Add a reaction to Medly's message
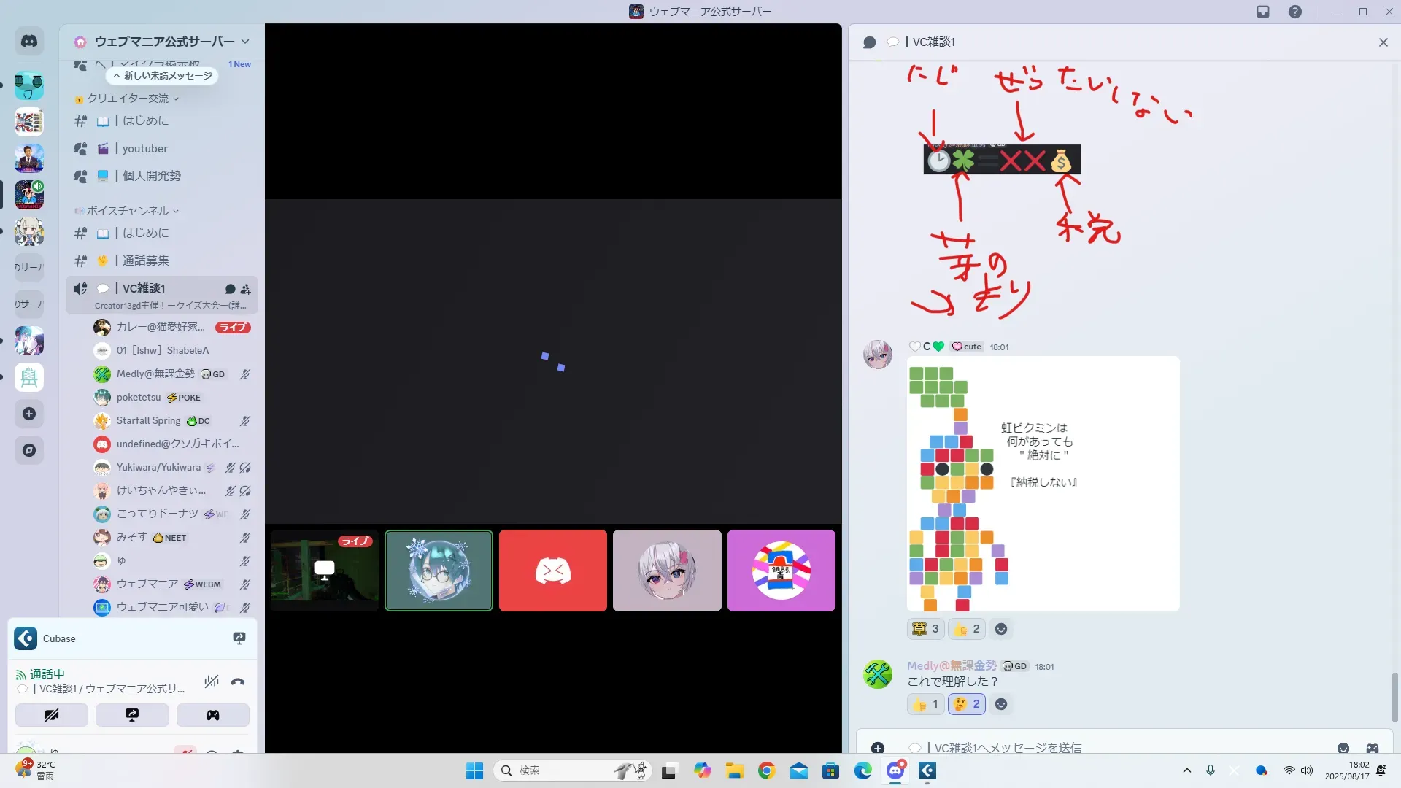This screenshot has height=788, width=1401. 1001,704
